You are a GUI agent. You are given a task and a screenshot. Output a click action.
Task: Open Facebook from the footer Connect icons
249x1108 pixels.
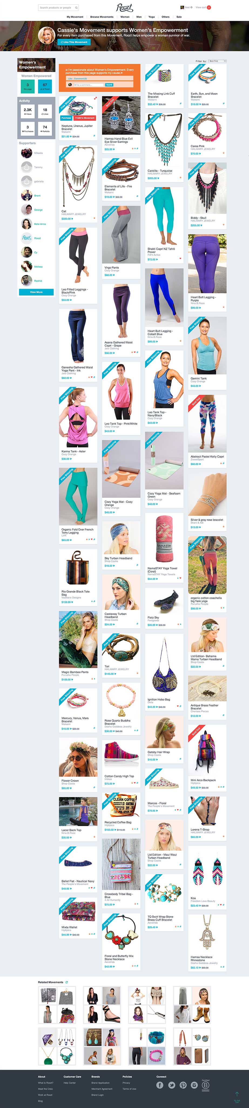pyautogui.click(x=160, y=1085)
